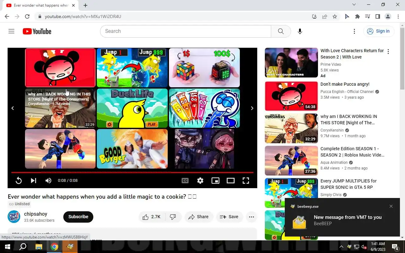Open the YouTube hamburger guide menu

[x=11, y=31]
